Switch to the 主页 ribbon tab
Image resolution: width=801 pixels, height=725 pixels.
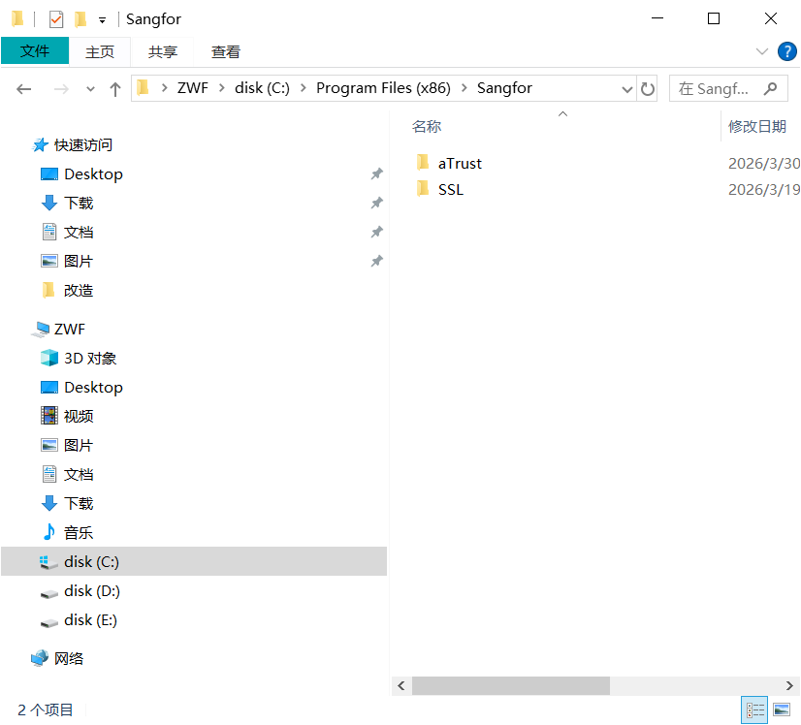[100, 51]
